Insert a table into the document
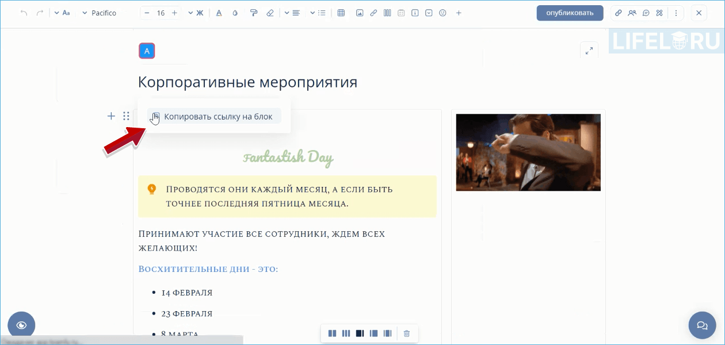Screen dimensions: 725x345 pyautogui.click(x=341, y=13)
